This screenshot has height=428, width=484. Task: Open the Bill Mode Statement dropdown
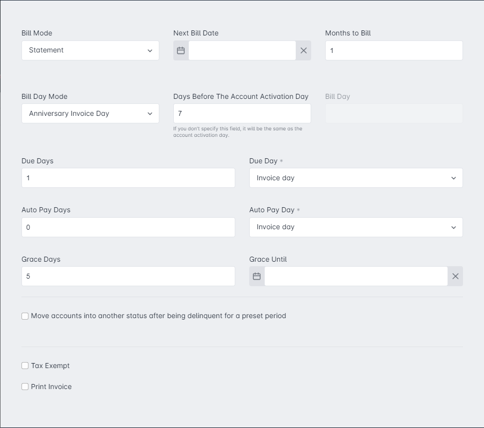pos(90,50)
